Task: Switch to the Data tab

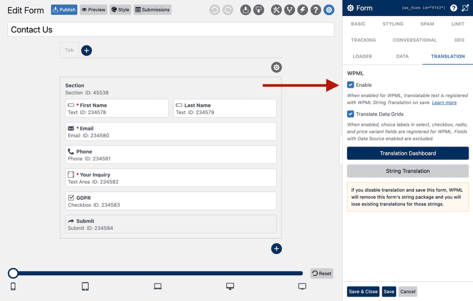Action: [402, 56]
